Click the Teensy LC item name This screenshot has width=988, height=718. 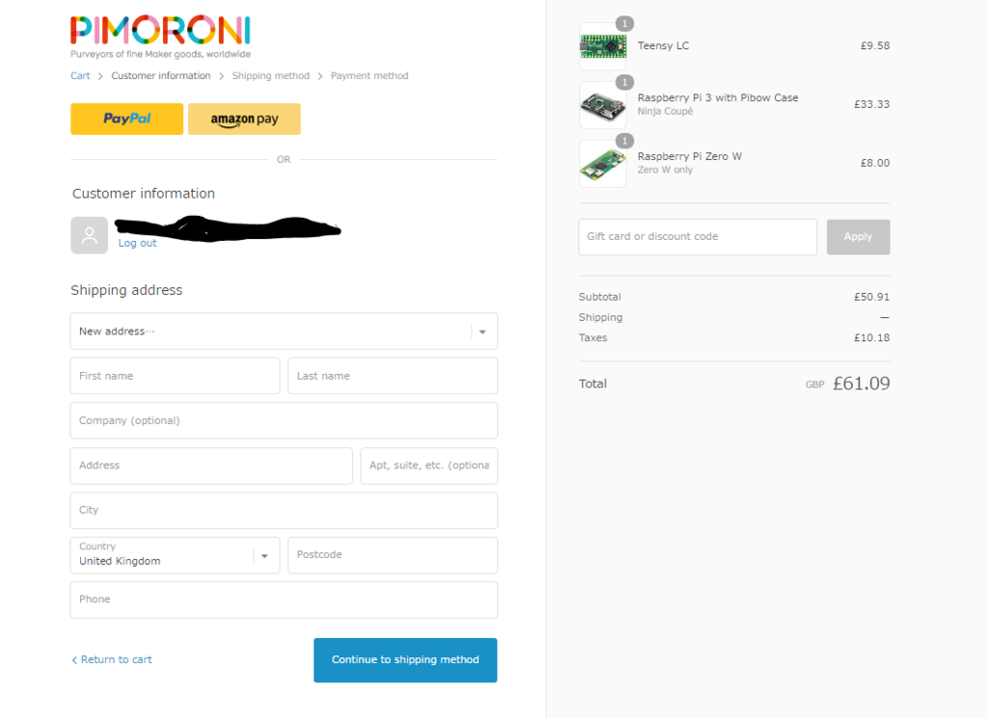pyautogui.click(x=663, y=46)
